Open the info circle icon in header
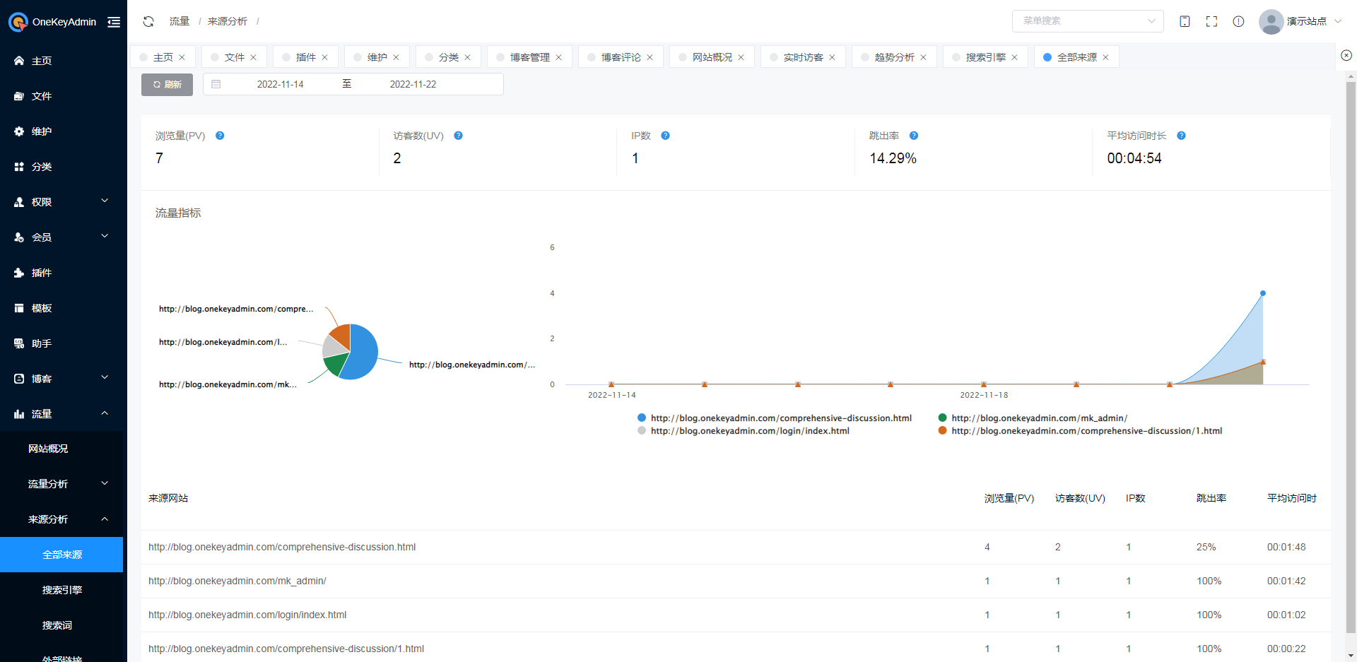This screenshot has width=1357, height=662. (1238, 21)
